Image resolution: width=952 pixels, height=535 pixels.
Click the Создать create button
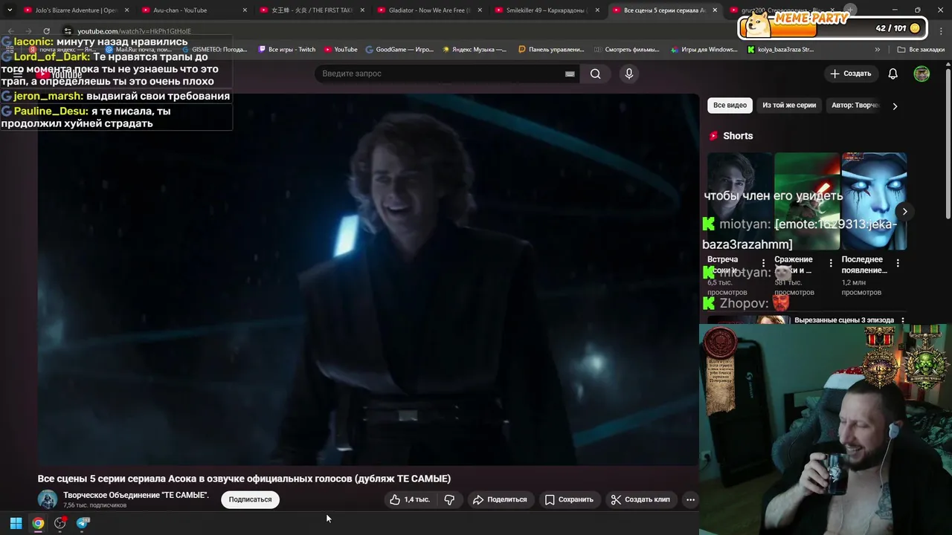click(850, 74)
